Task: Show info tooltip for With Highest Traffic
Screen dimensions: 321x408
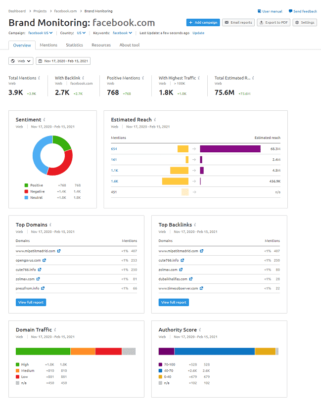Action: tap(199, 78)
